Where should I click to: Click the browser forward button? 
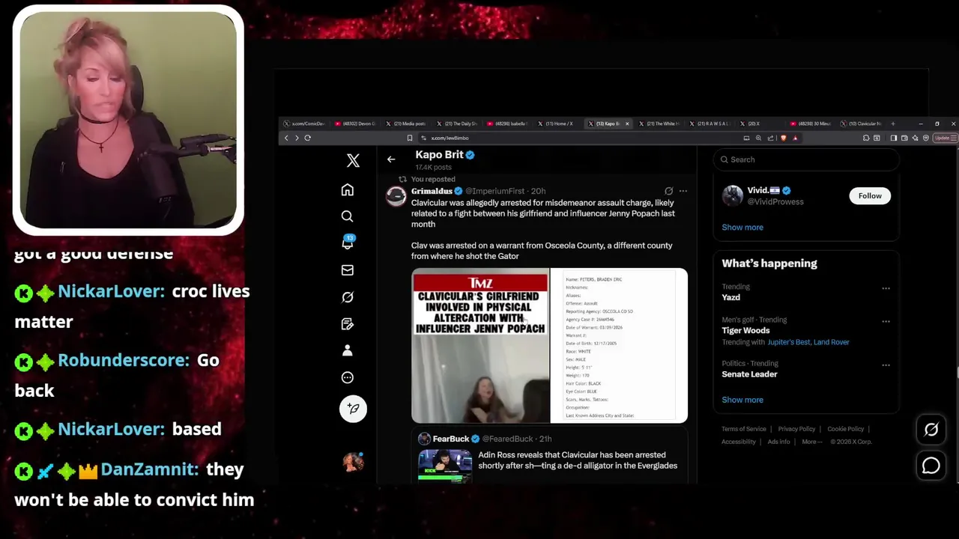tap(297, 138)
